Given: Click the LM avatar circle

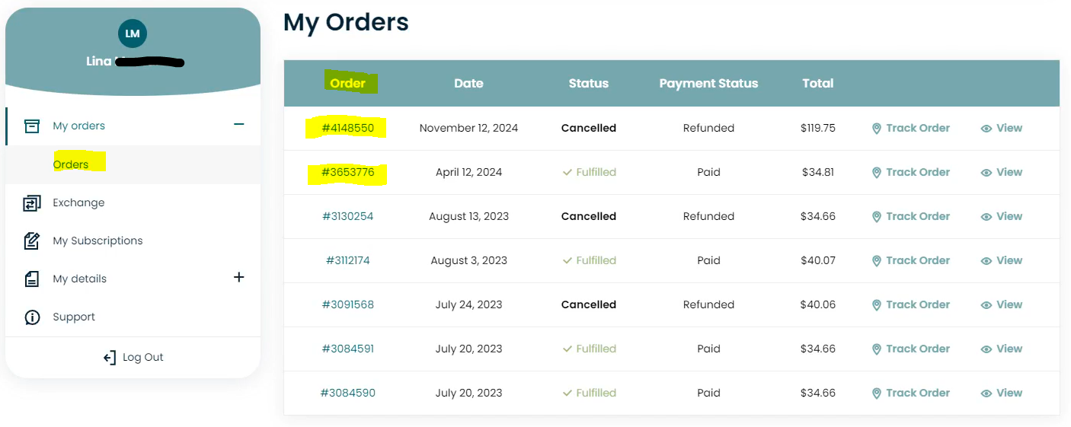Looking at the screenshot, I should pos(133,33).
